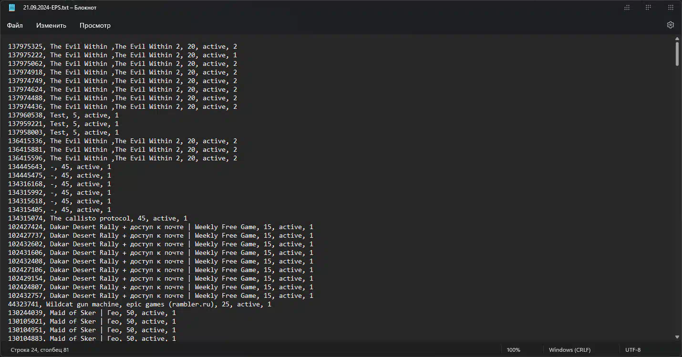This screenshot has width=682, height=357.
Task: Open the Просмотр menu
Action: [x=95, y=25]
